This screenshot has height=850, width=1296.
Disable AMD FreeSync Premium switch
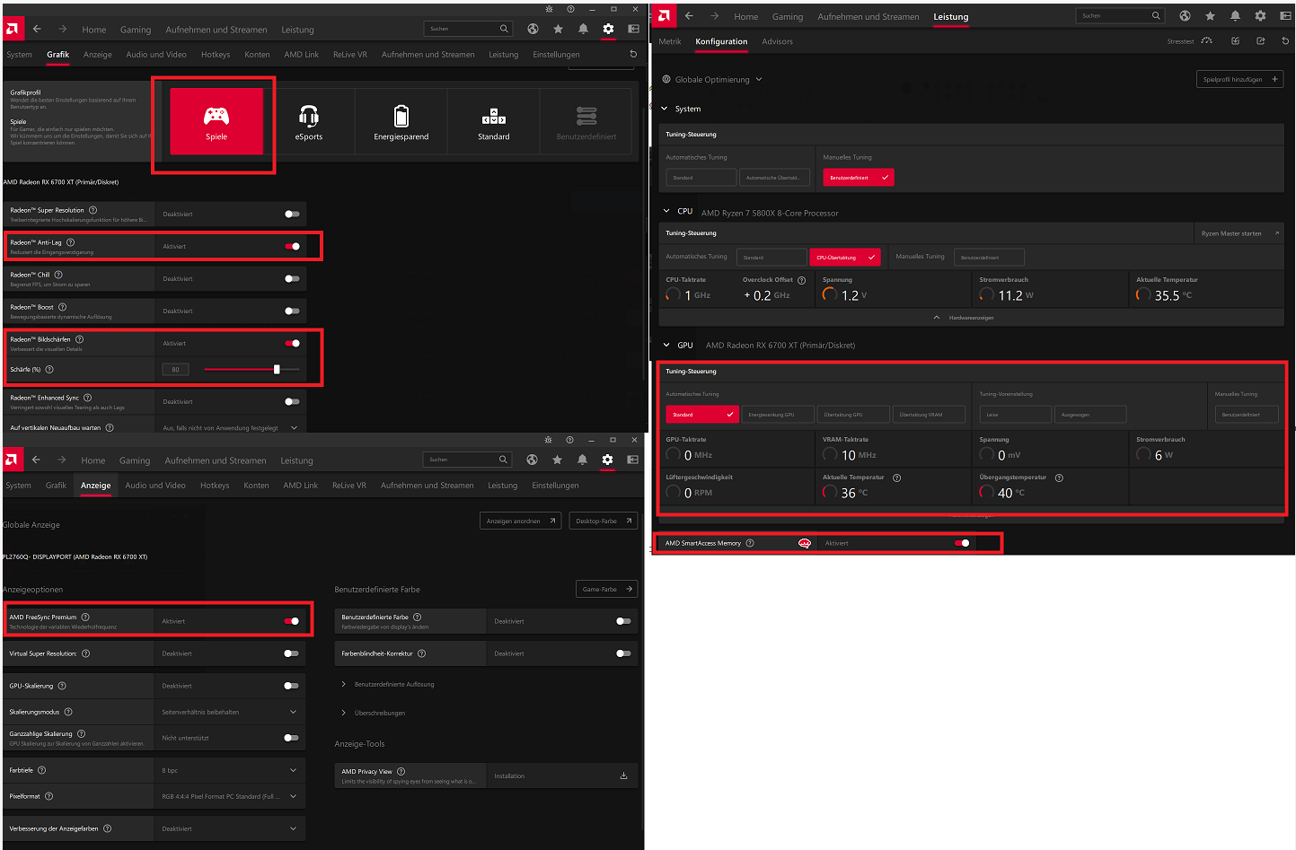(x=291, y=621)
